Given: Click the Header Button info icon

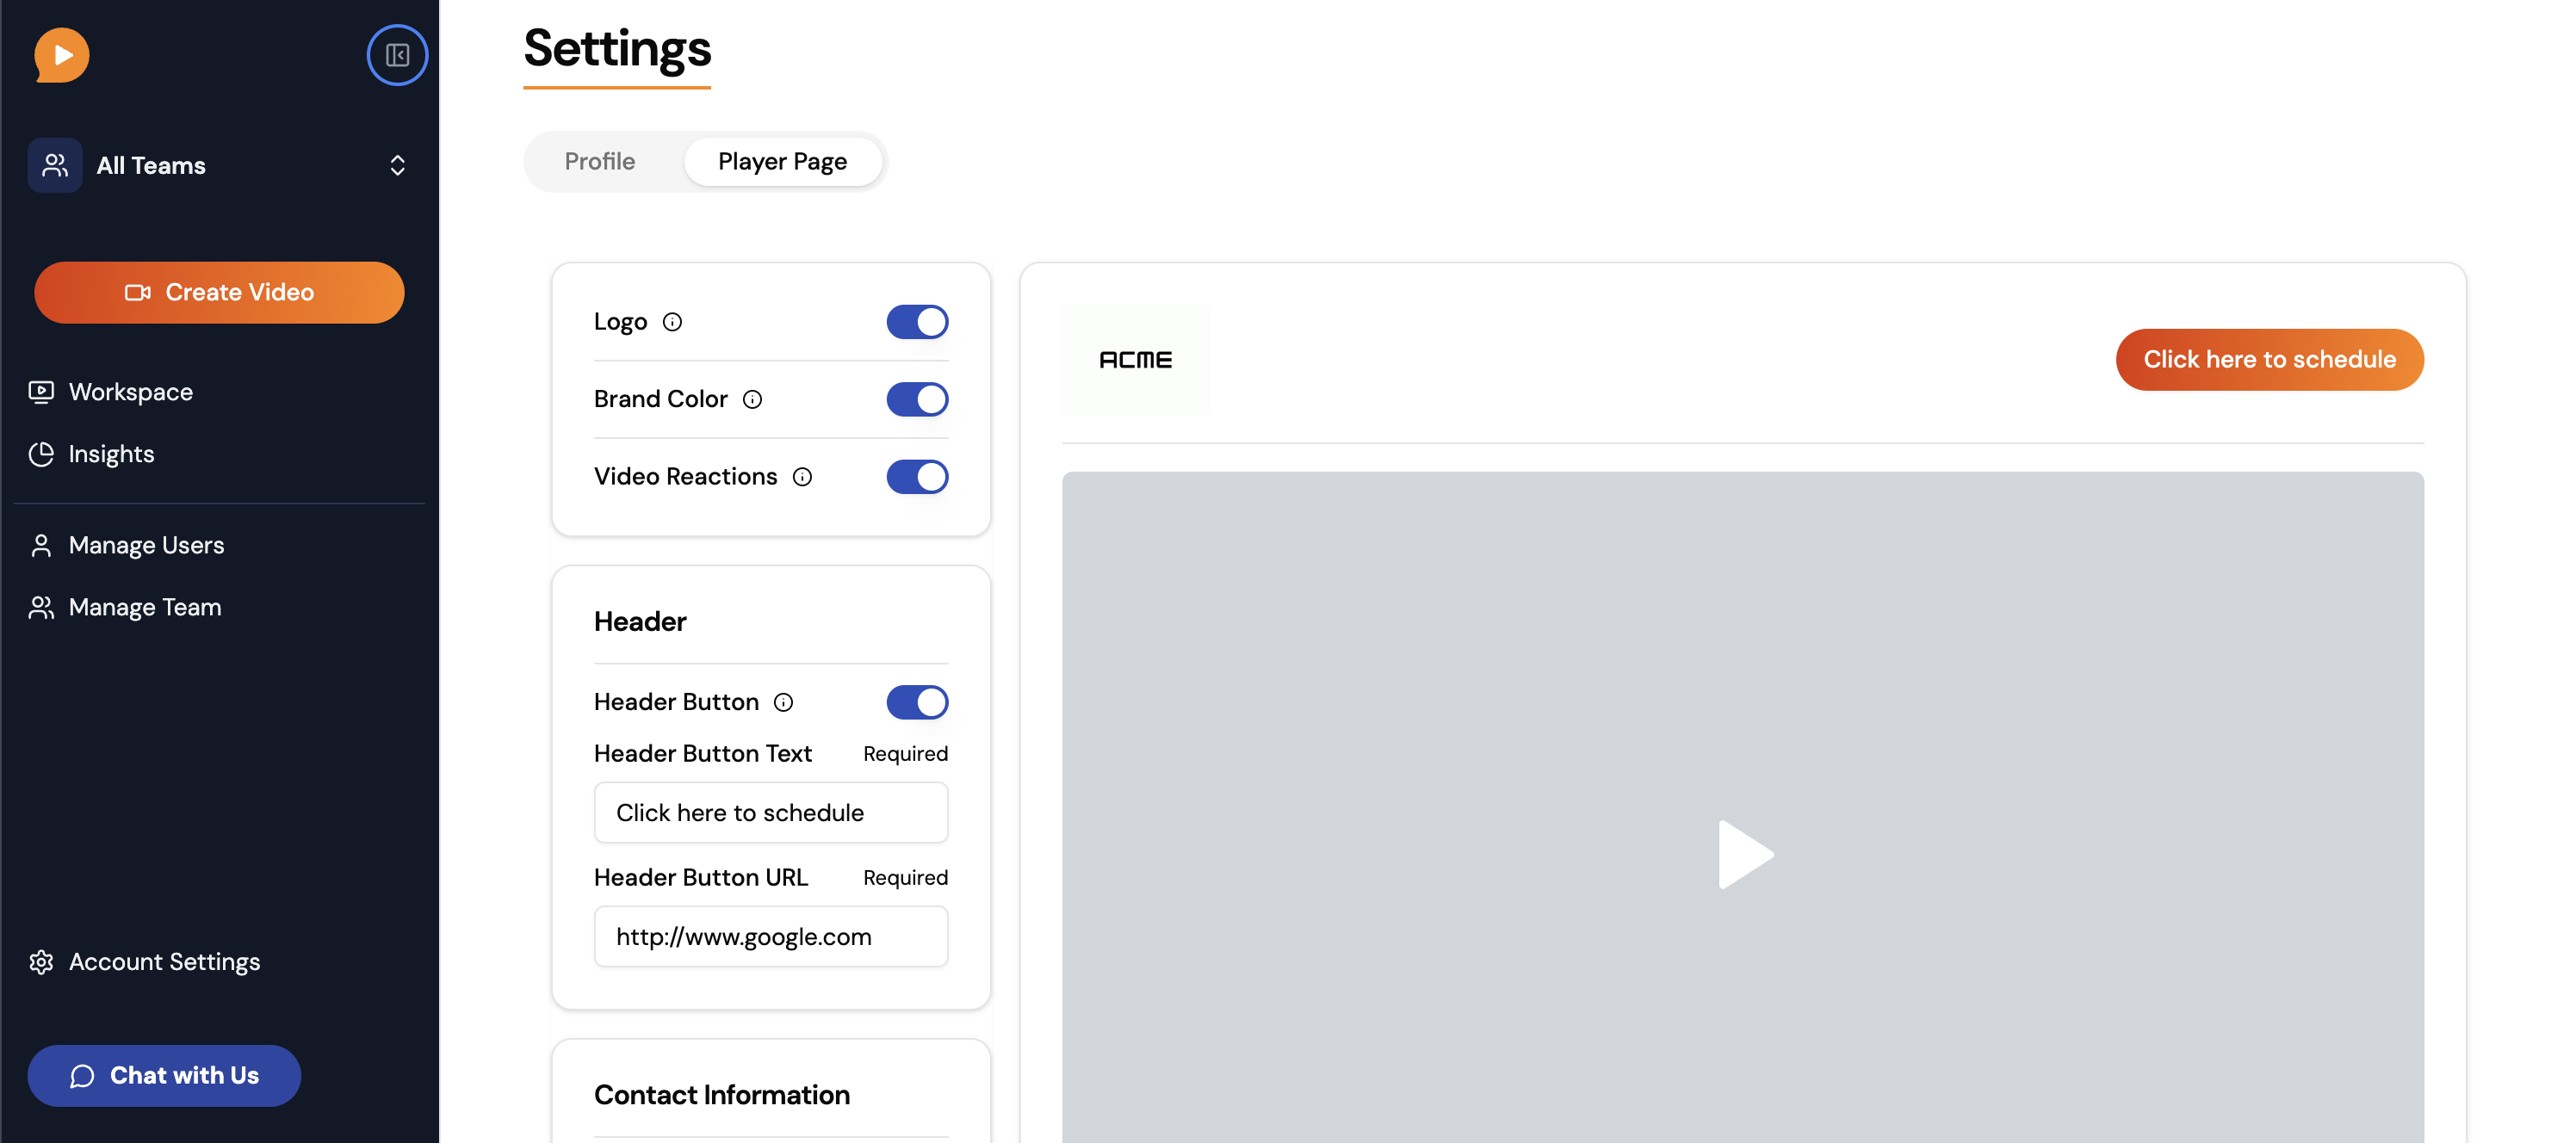Looking at the screenshot, I should (x=783, y=702).
